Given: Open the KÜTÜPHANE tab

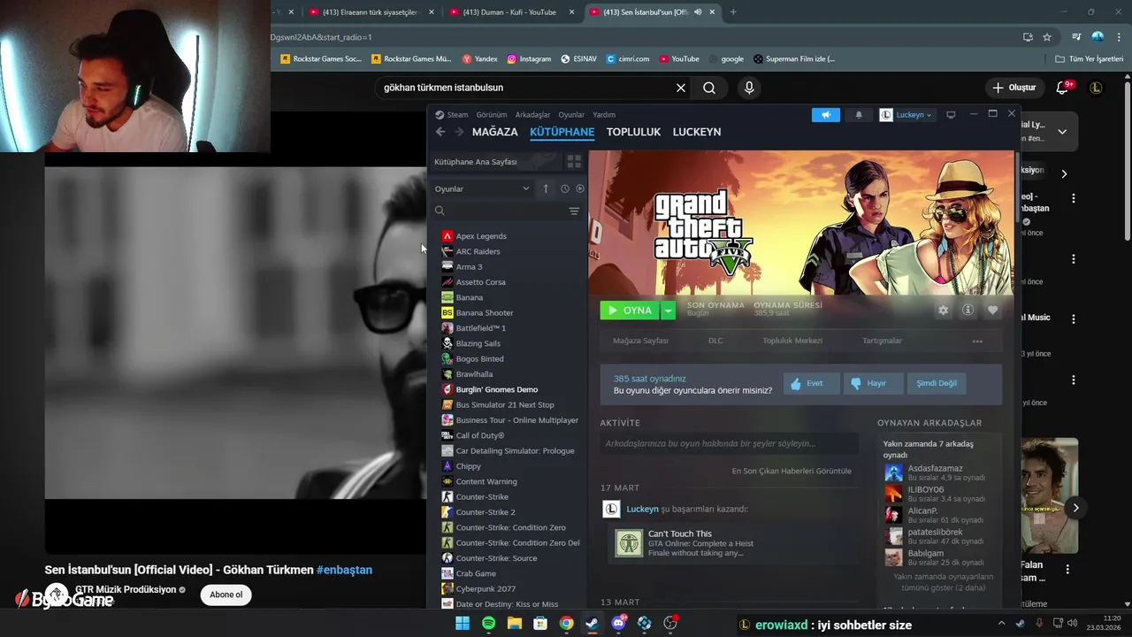Looking at the screenshot, I should (x=562, y=132).
